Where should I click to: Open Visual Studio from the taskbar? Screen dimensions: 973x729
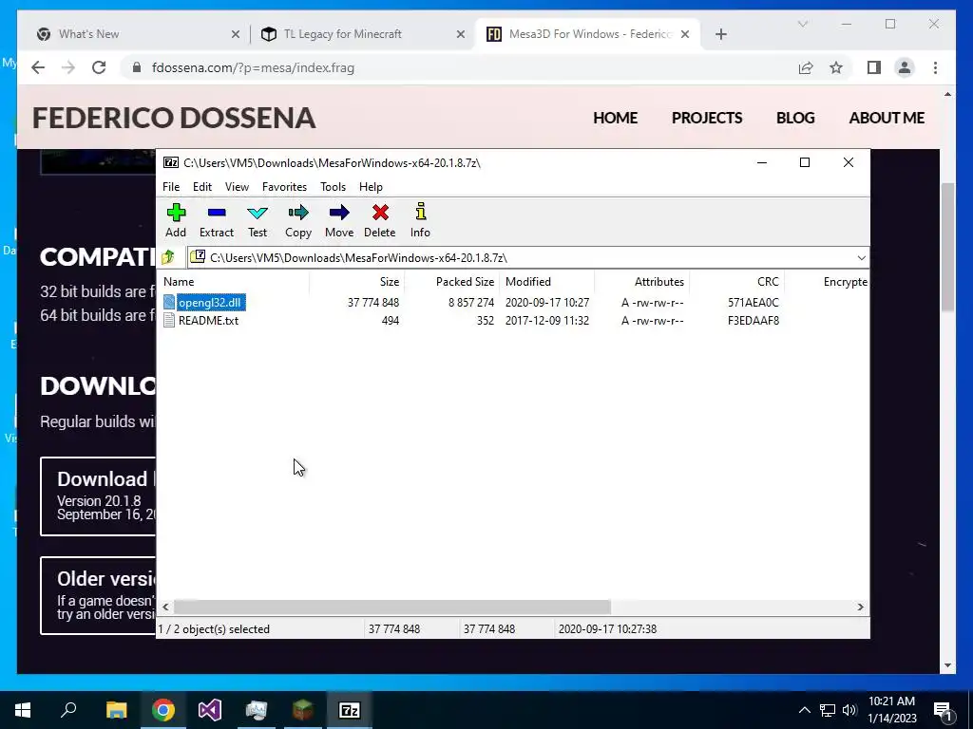tap(210, 710)
